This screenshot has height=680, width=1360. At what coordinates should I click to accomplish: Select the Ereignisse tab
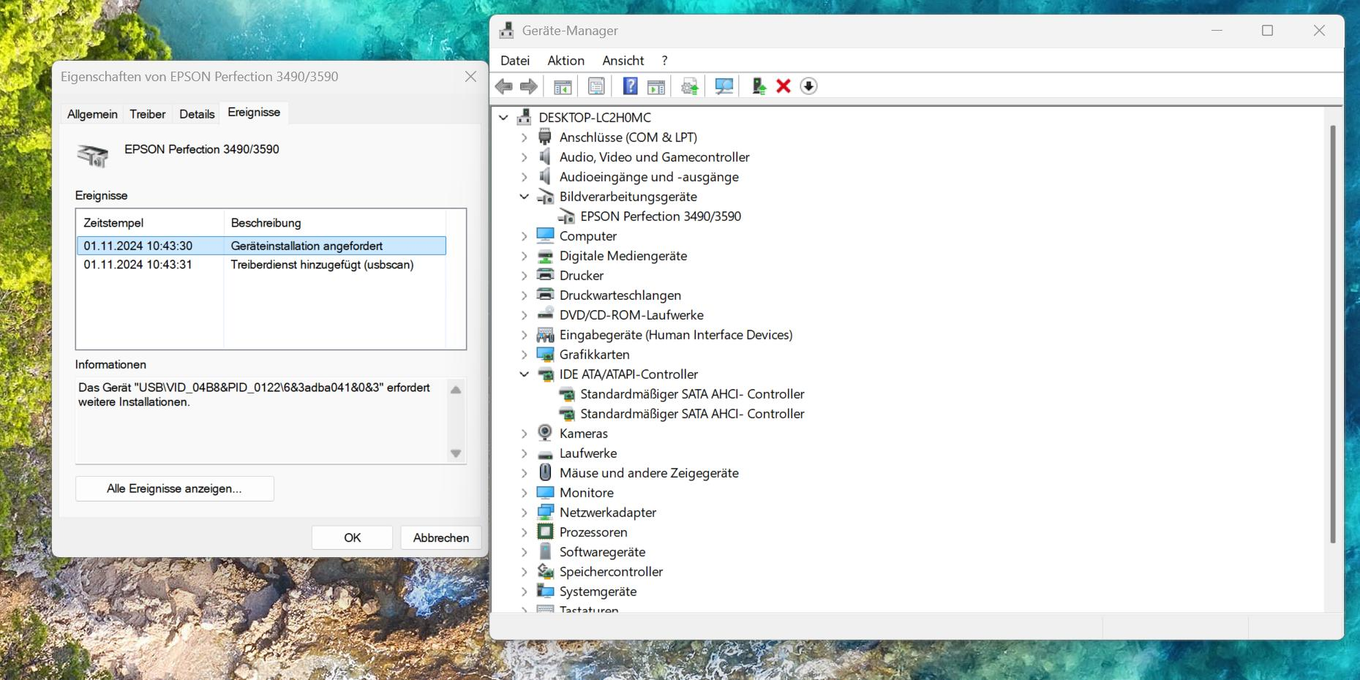click(x=254, y=112)
